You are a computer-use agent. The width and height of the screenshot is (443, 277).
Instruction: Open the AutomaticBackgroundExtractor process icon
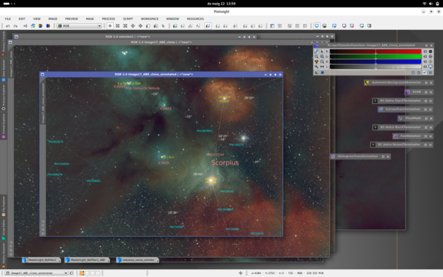[367, 83]
